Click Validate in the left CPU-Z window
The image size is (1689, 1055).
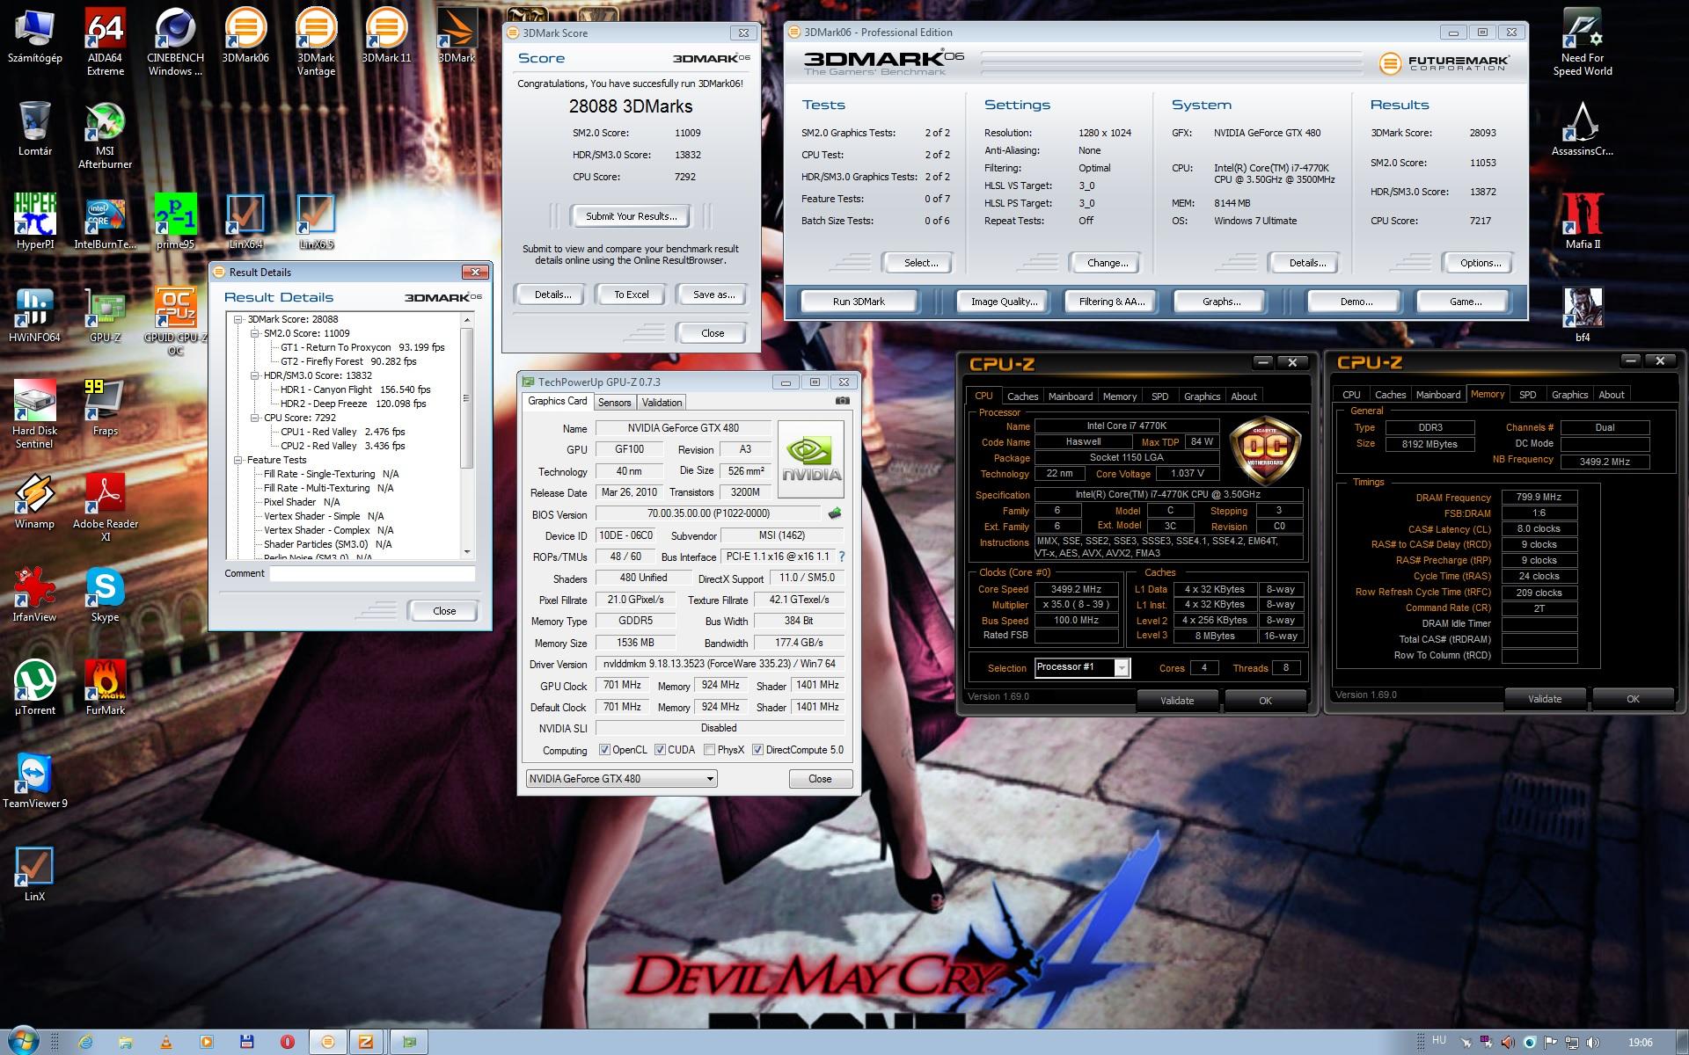(x=1177, y=701)
